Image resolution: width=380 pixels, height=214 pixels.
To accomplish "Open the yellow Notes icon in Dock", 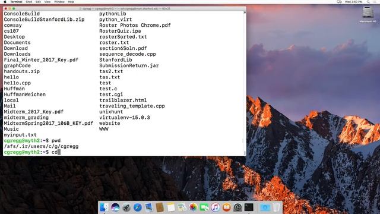I will [171, 207].
